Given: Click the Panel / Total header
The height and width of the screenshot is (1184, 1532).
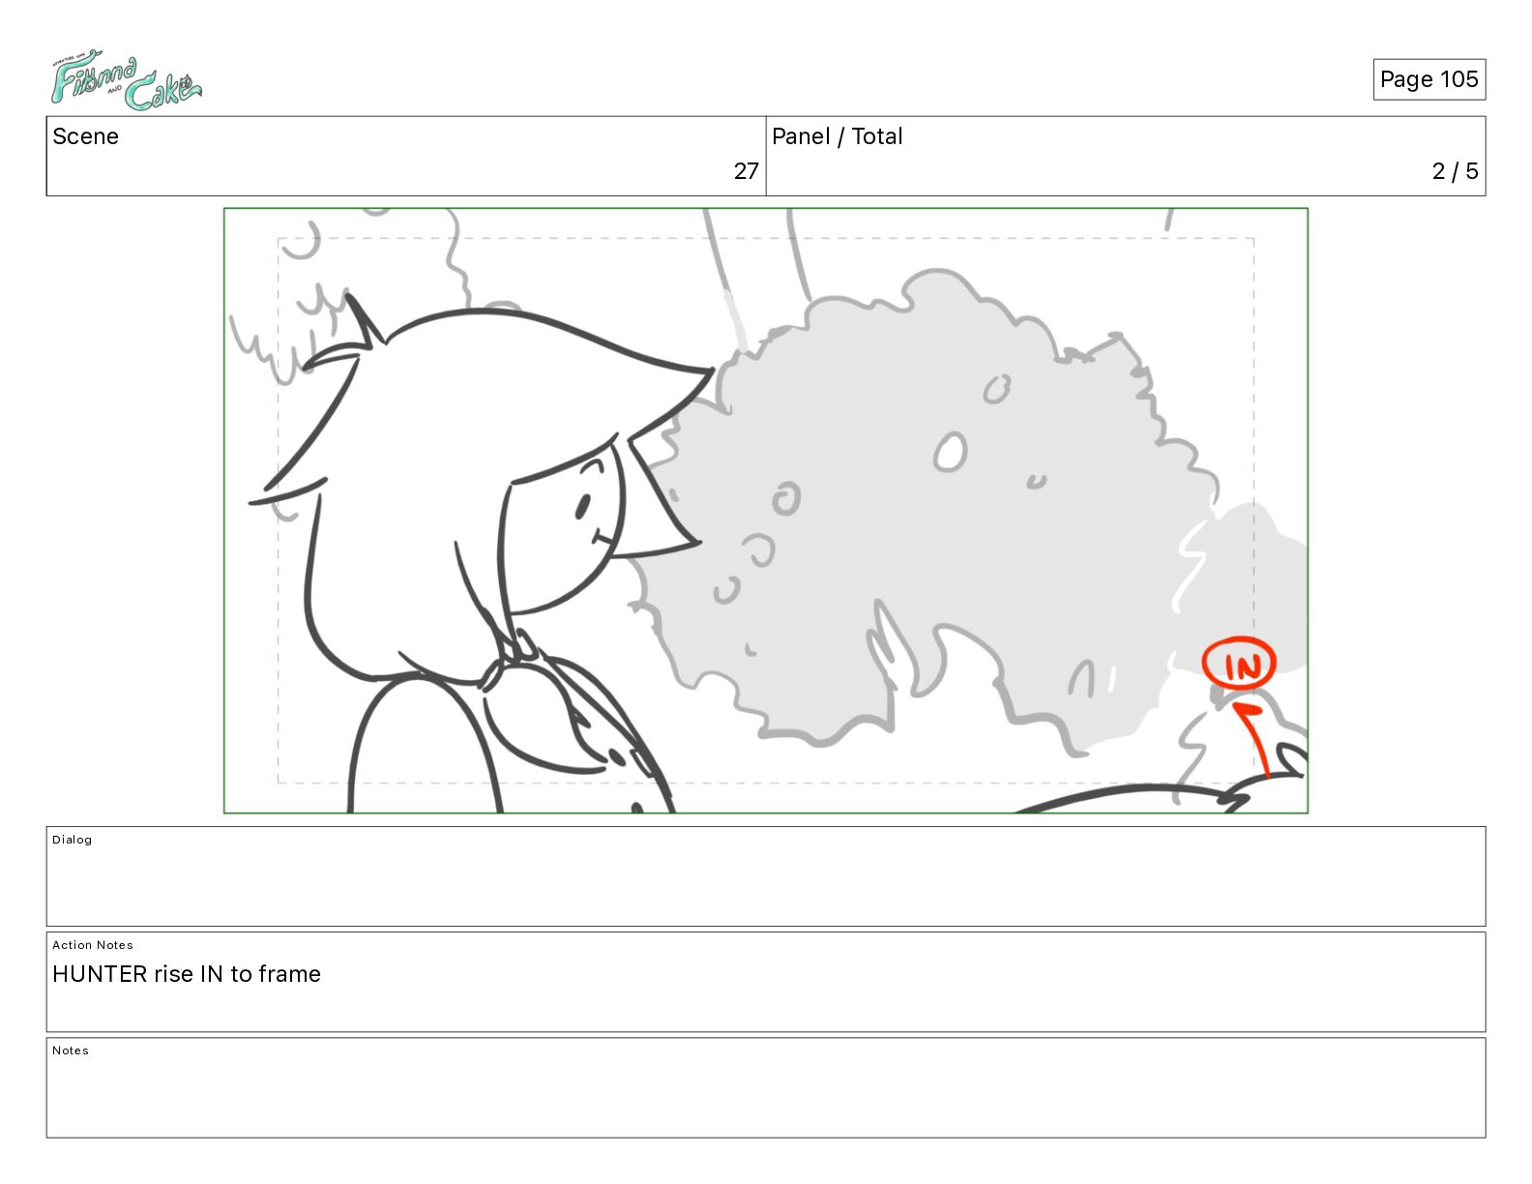Looking at the screenshot, I should [x=837, y=136].
